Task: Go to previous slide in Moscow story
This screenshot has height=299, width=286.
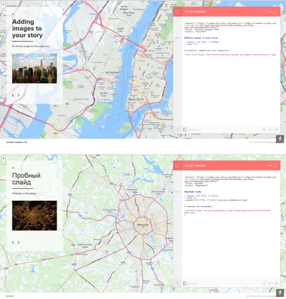Action: pyautogui.click(x=13, y=242)
